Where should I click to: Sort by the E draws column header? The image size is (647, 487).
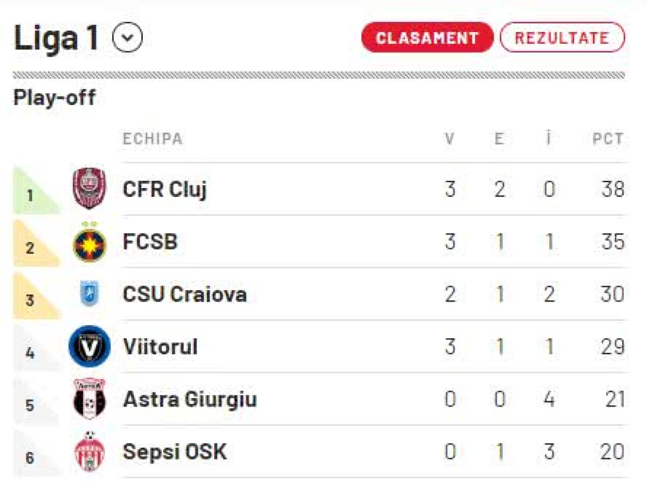(x=499, y=139)
